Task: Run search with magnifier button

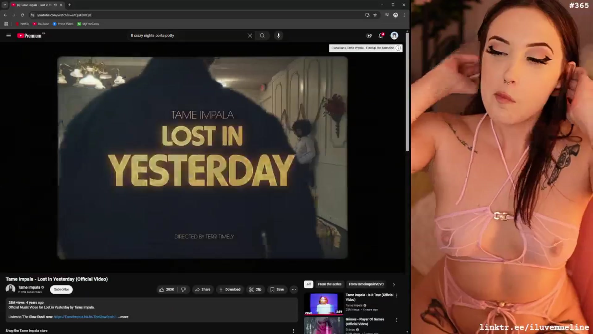Action: click(x=262, y=36)
